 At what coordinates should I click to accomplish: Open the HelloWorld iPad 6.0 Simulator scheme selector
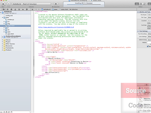pyautogui.click(x=31, y=4)
